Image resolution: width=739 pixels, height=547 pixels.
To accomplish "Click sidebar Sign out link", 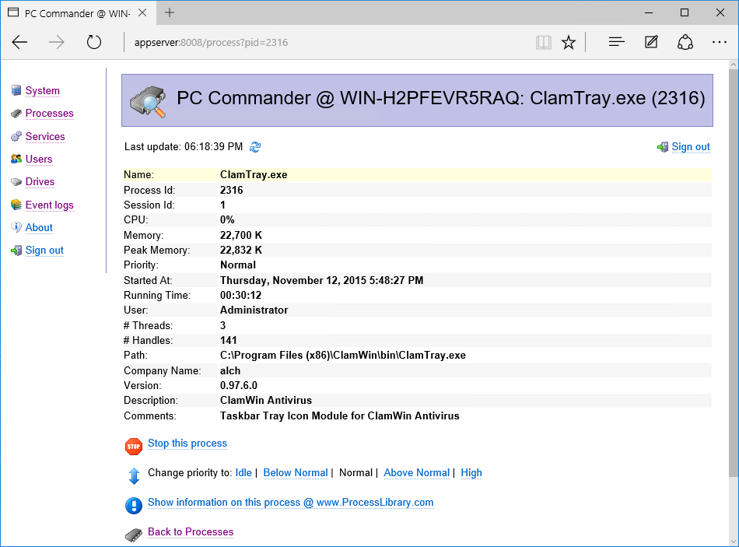I will click(x=44, y=251).
